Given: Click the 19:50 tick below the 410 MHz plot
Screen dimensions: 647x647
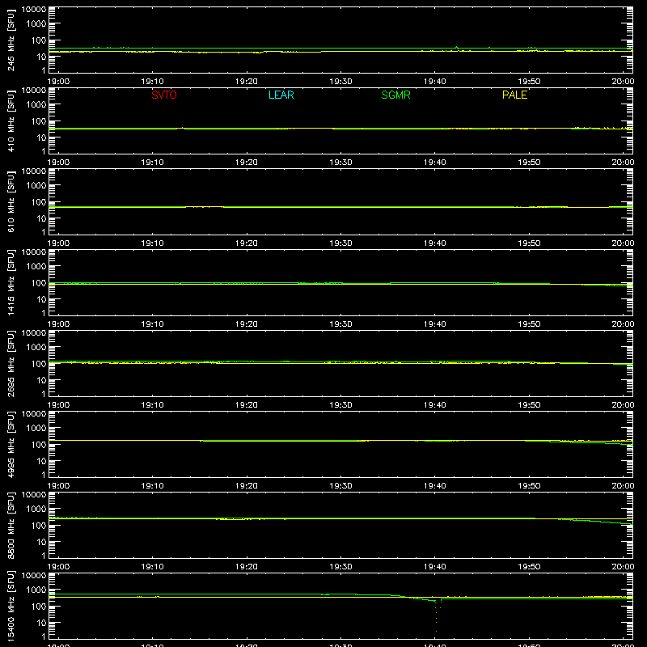Looking at the screenshot, I should 529,163.
